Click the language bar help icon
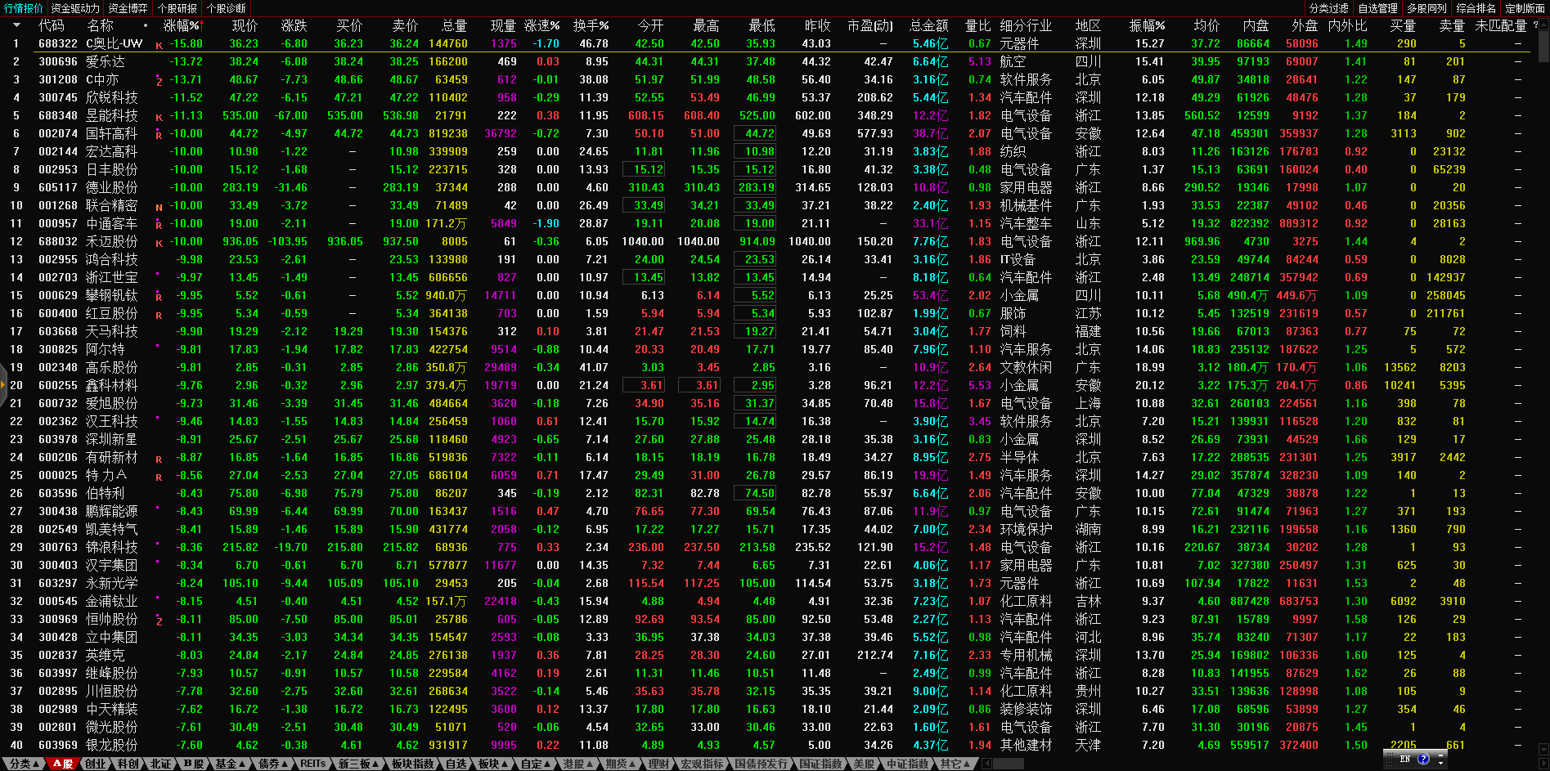1550x771 pixels. [x=1423, y=759]
